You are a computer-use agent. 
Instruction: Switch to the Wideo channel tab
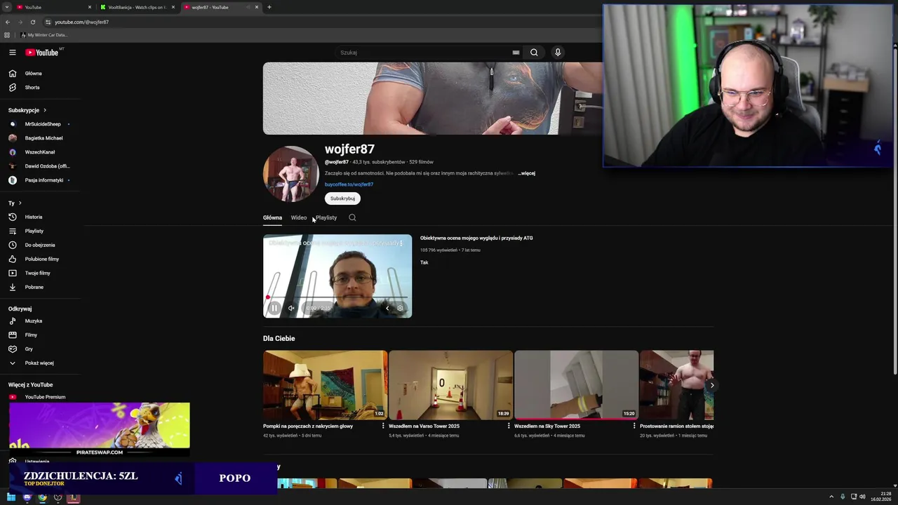(x=299, y=217)
